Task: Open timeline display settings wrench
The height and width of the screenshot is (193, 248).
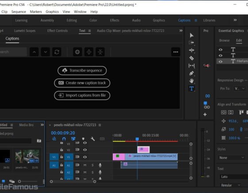Action: tap(93, 139)
